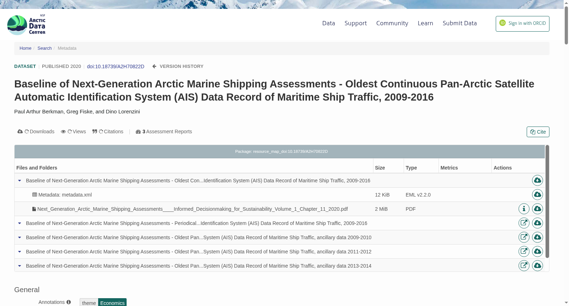
Task: Open the Learn menu
Action: coord(425,23)
